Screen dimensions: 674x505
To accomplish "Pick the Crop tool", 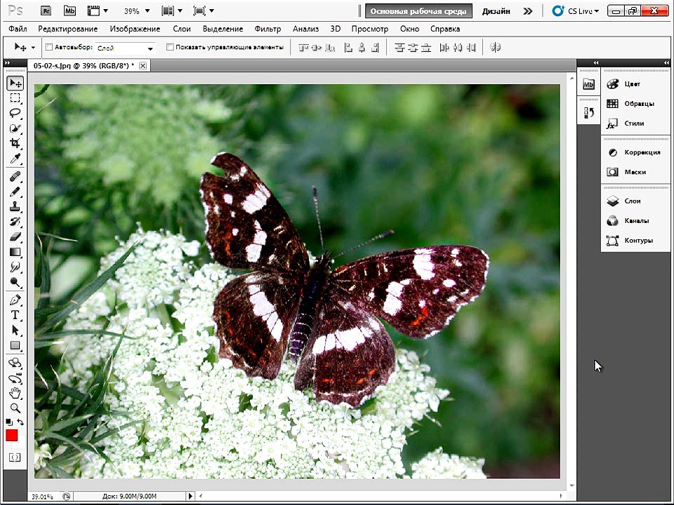I will click(x=15, y=143).
